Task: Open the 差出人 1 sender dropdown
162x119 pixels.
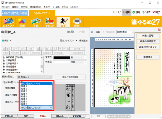Action: [35, 77]
